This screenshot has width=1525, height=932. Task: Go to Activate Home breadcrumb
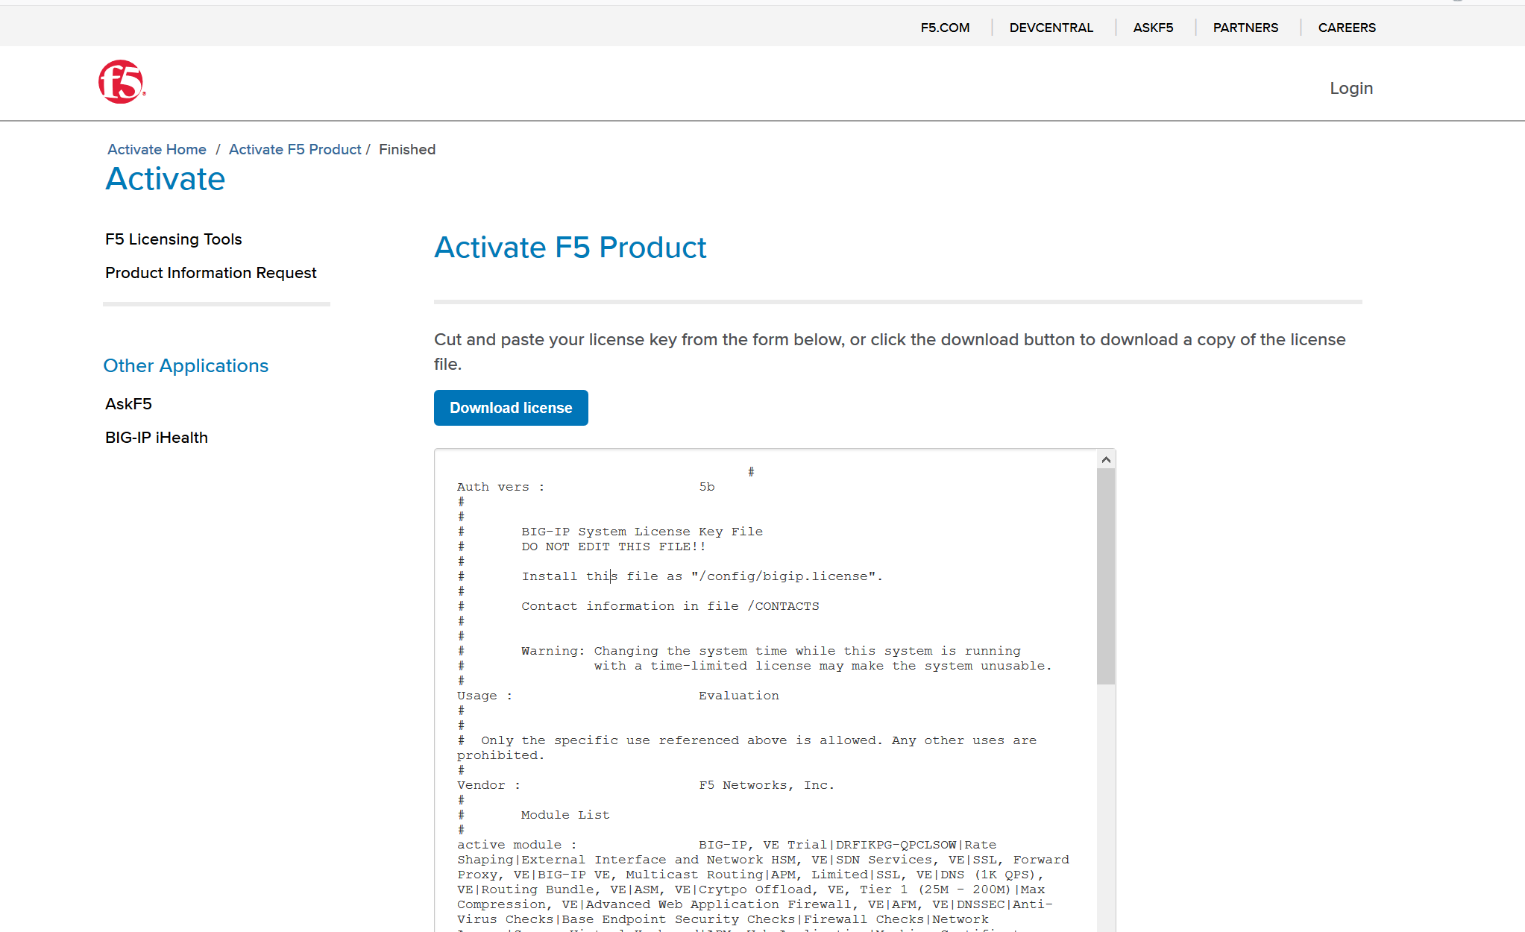157,149
